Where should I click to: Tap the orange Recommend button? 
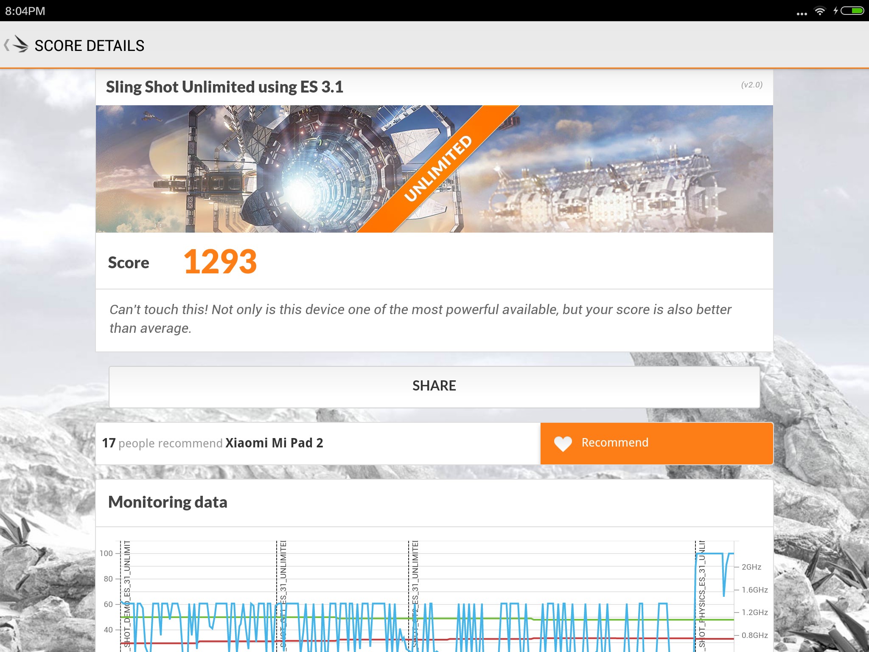656,443
